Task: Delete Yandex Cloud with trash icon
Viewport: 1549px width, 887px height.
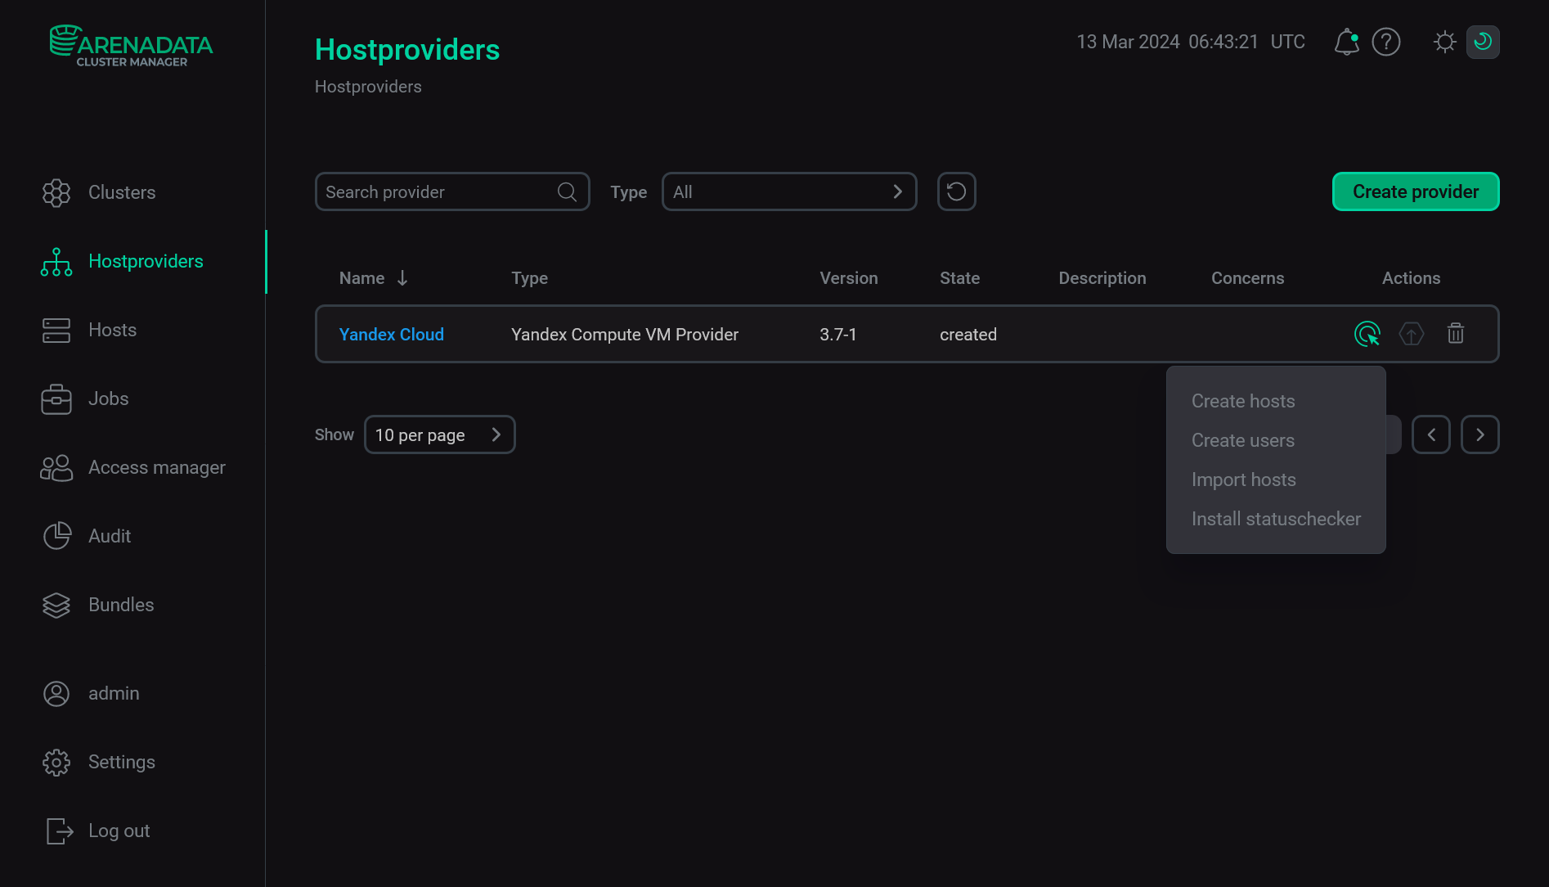Action: point(1456,334)
